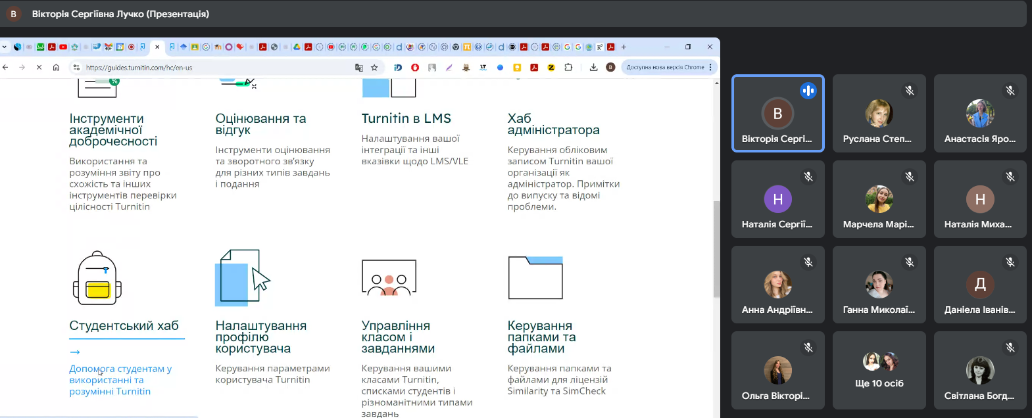This screenshot has height=418, width=1032.
Task: Stop loading the Turnitin page
Action: pyautogui.click(x=39, y=67)
